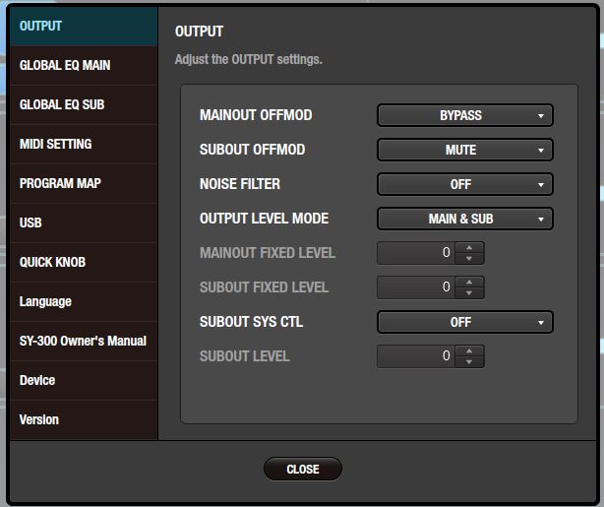This screenshot has height=507, width=604.
Task: Increase SUBOUT FIXED LEVEL with up arrow
Action: click(x=469, y=282)
